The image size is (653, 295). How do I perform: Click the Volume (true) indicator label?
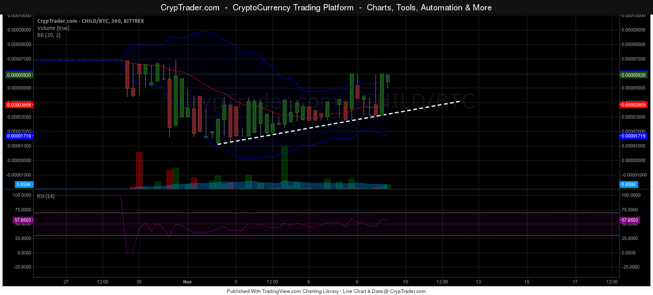click(53, 28)
